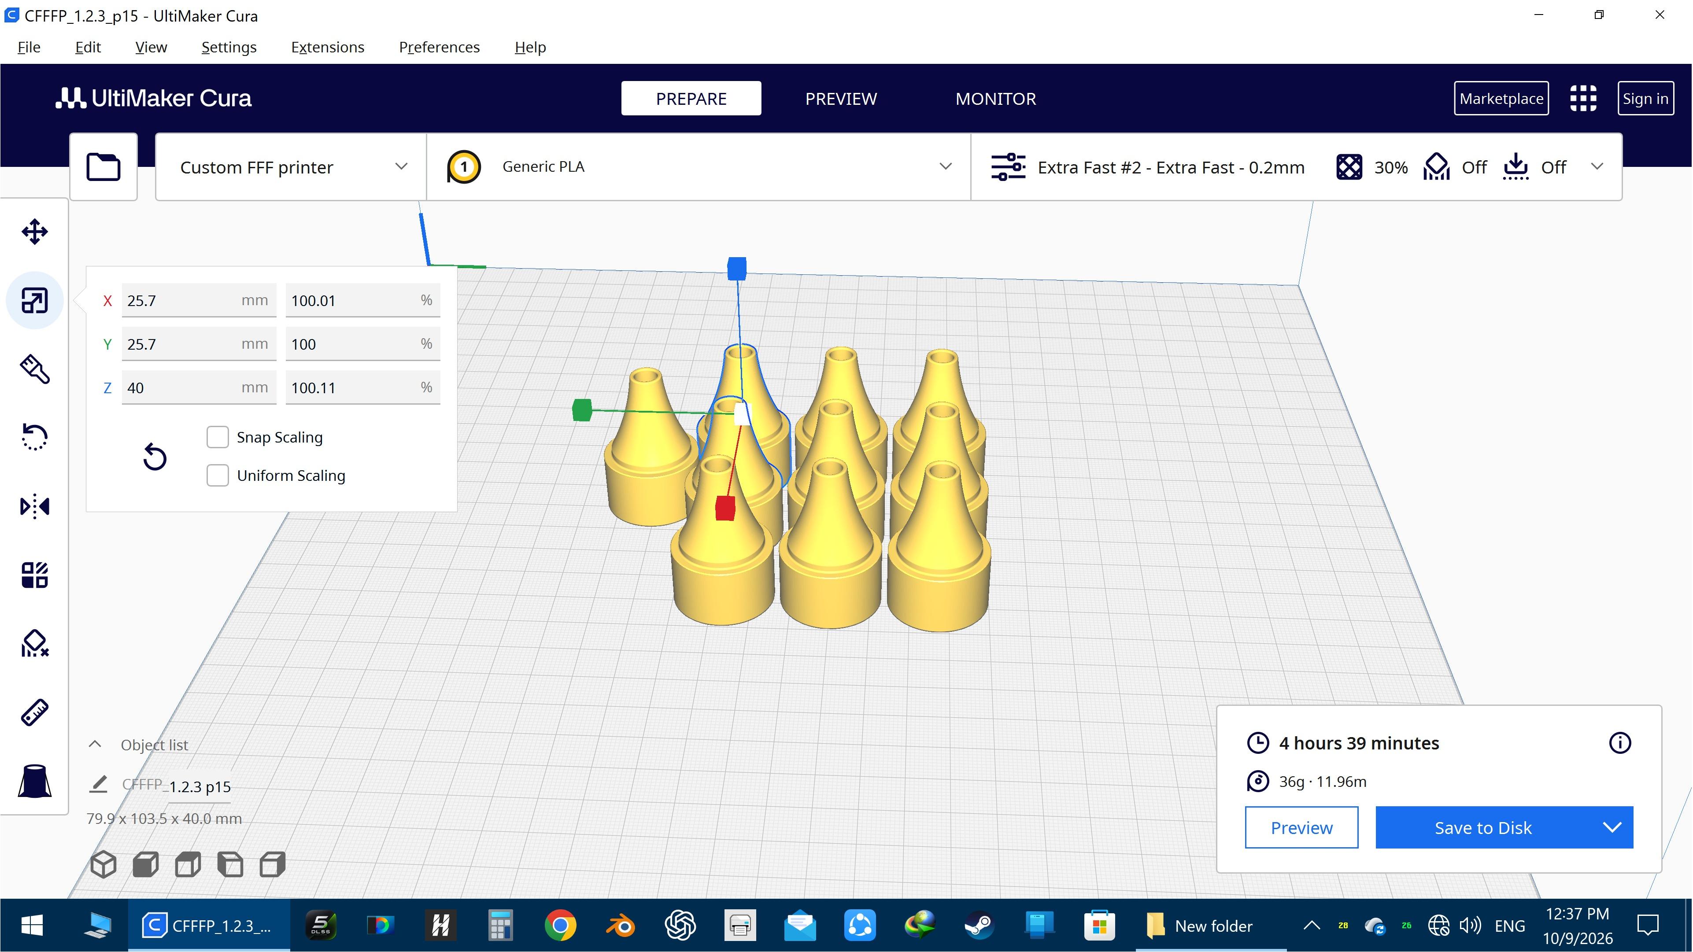
Task: Switch to the 3D perspective view cube icon
Action: pos(103,864)
